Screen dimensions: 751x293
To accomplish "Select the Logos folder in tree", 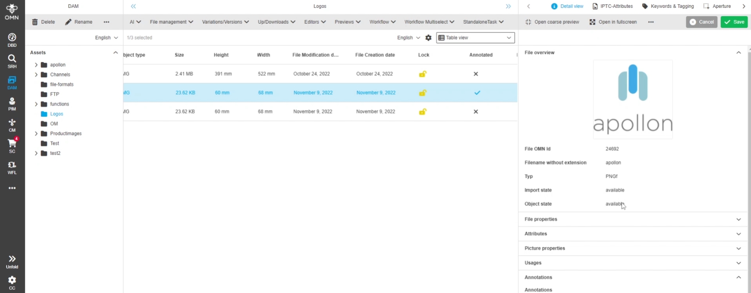I will pyautogui.click(x=57, y=114).
